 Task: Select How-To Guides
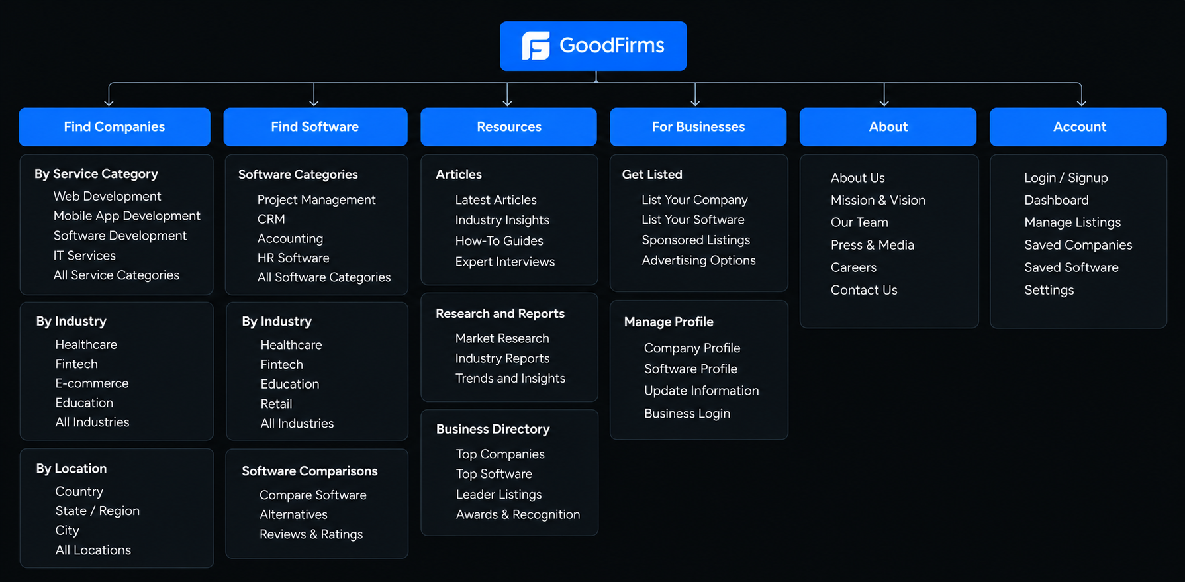(499, 241)
